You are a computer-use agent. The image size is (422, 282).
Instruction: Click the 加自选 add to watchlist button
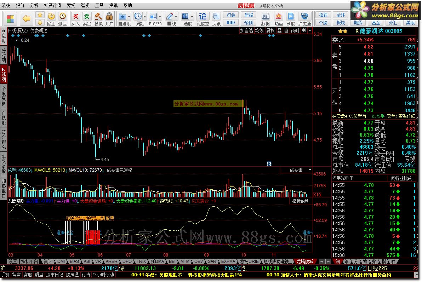click(246, 31)
